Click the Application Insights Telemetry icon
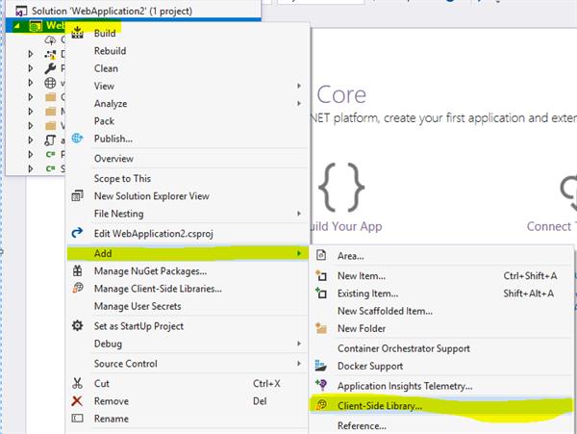This screenshot has height=434, width=577. [x=322, y=386]
